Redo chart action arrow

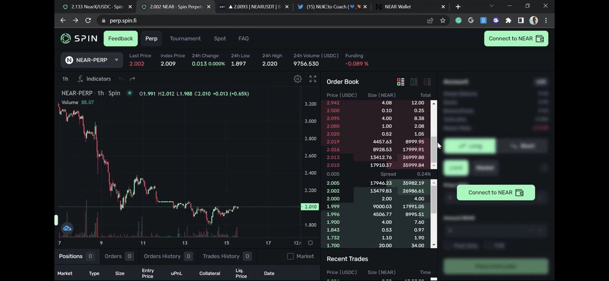coord(132,79)
